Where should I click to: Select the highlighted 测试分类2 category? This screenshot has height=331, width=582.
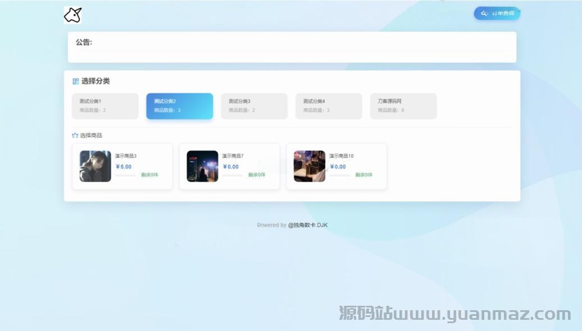click(179, 106)
